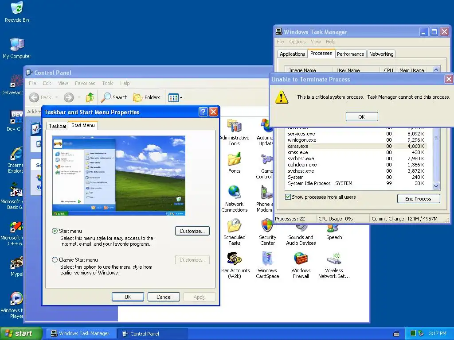Click the Search toolbar button
Viewport: 454px width, 340px height.
[x=114, y=97]
